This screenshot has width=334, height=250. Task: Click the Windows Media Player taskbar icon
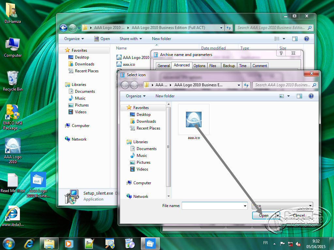click(x=69, y=243)
